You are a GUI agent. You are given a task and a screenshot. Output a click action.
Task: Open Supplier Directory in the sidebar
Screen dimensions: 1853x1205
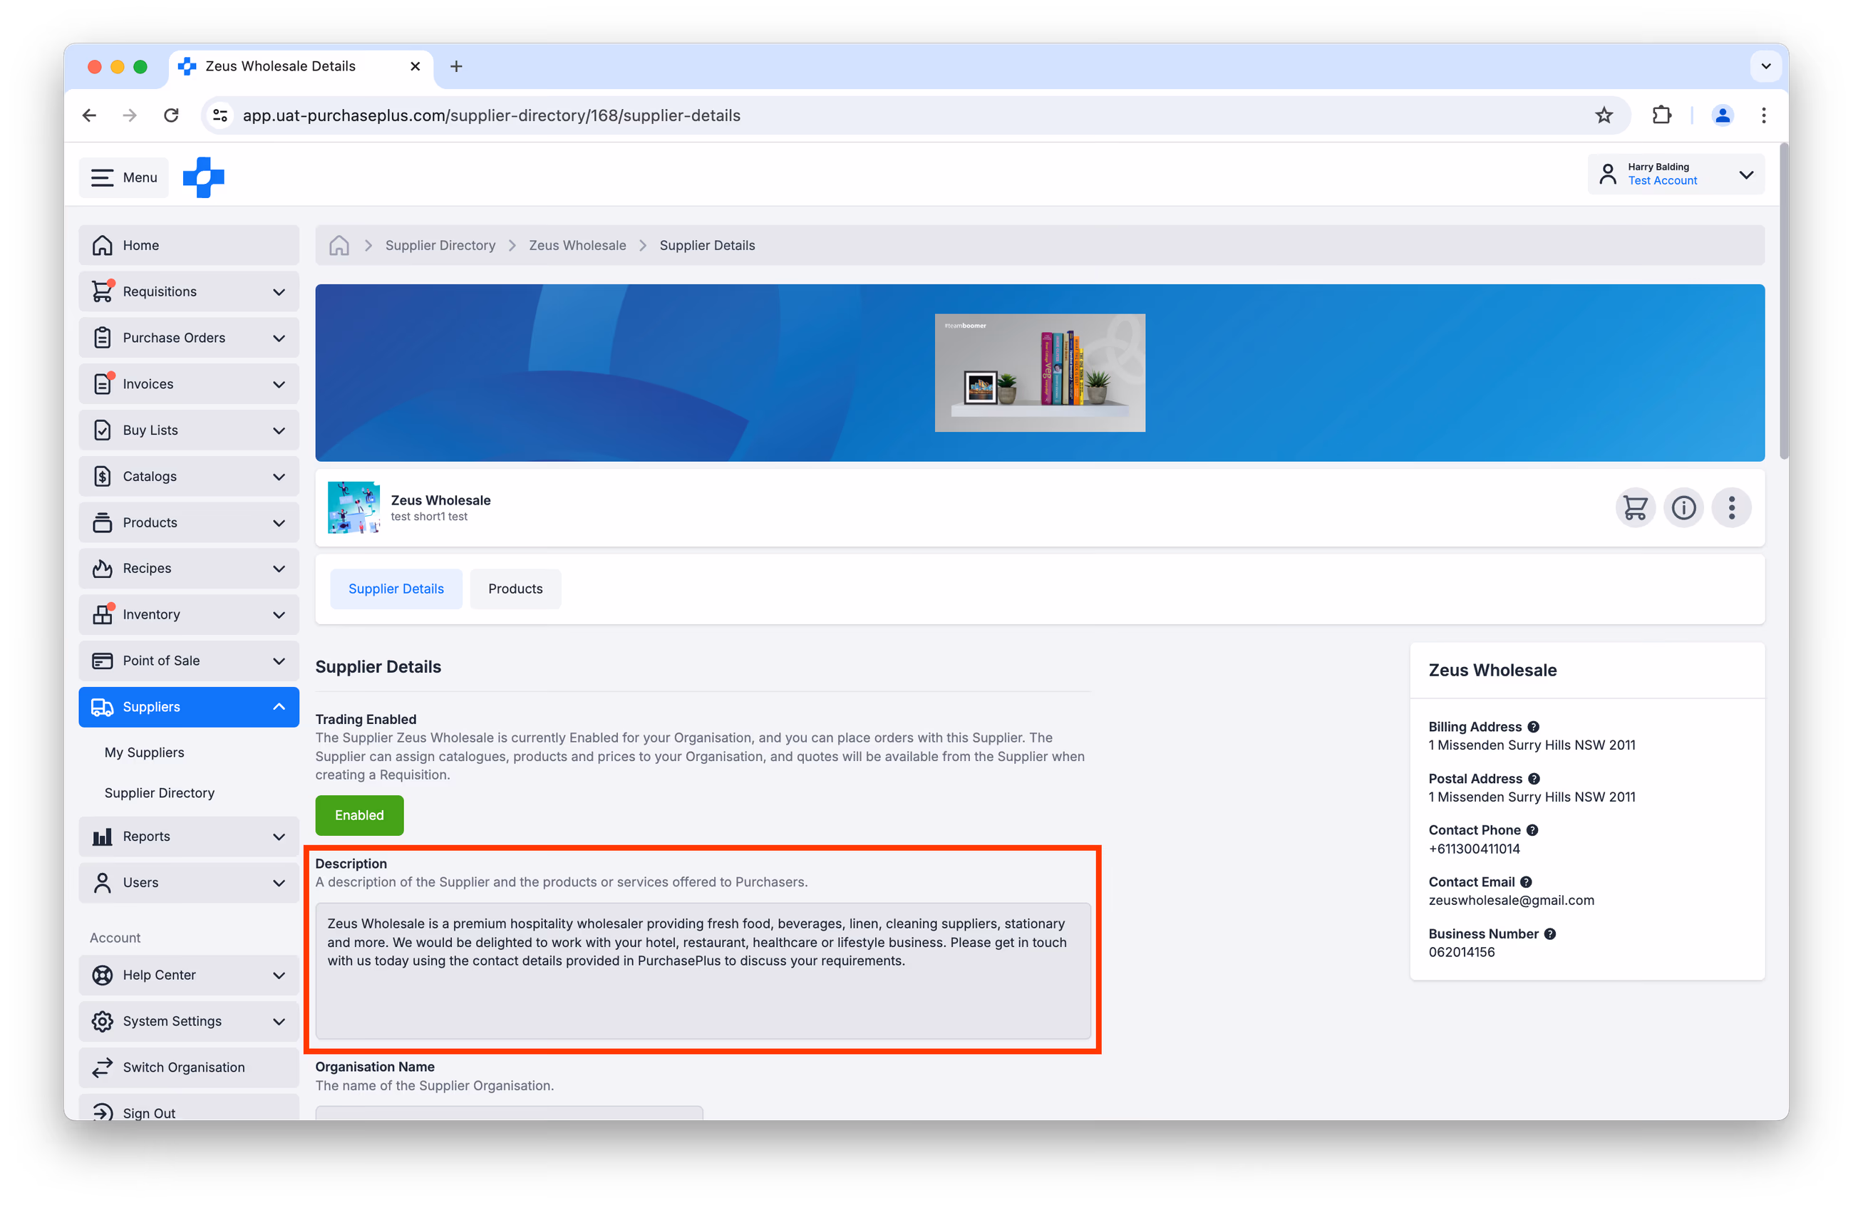160,792
